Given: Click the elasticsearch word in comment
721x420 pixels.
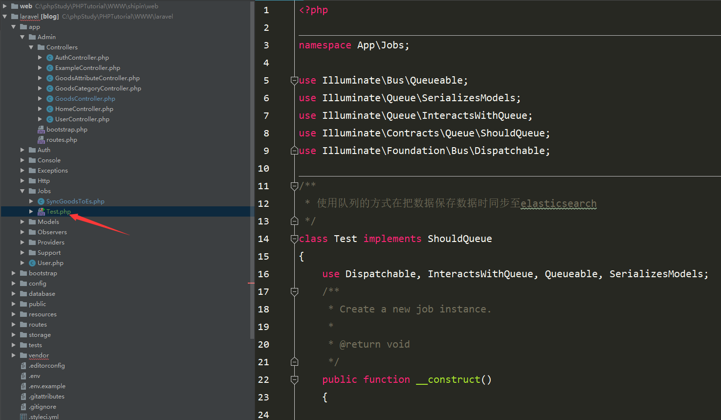Looking at the screenshot, I should (559, 203).
